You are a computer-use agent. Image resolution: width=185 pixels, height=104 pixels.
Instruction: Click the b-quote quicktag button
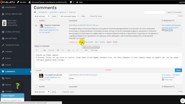pos(51,50)
